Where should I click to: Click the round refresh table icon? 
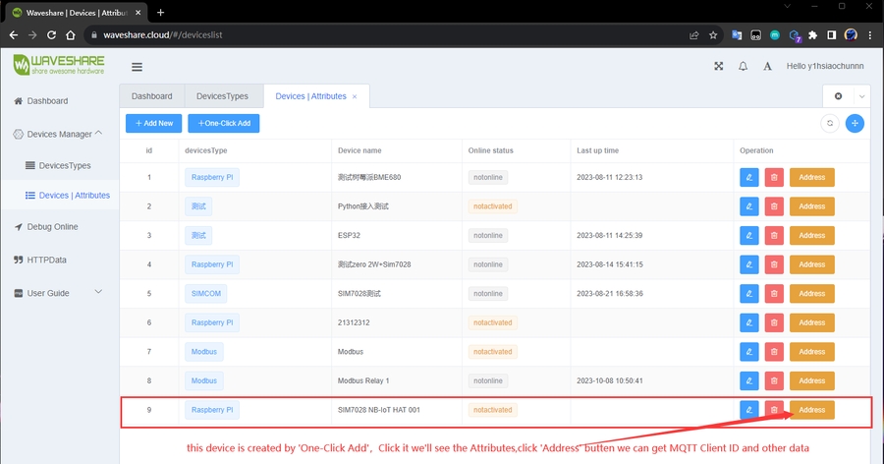(830, 123)
